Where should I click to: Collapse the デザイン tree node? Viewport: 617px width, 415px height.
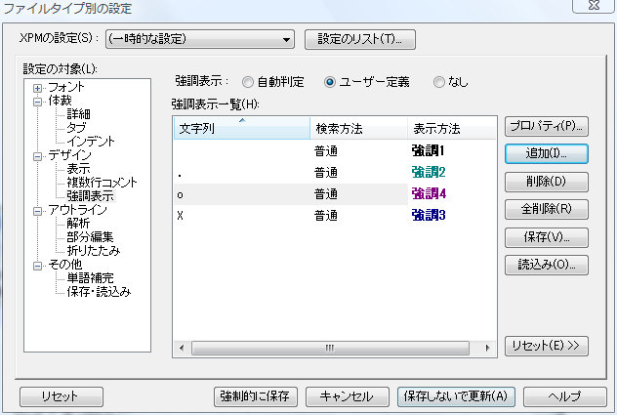tap(37, 156)
